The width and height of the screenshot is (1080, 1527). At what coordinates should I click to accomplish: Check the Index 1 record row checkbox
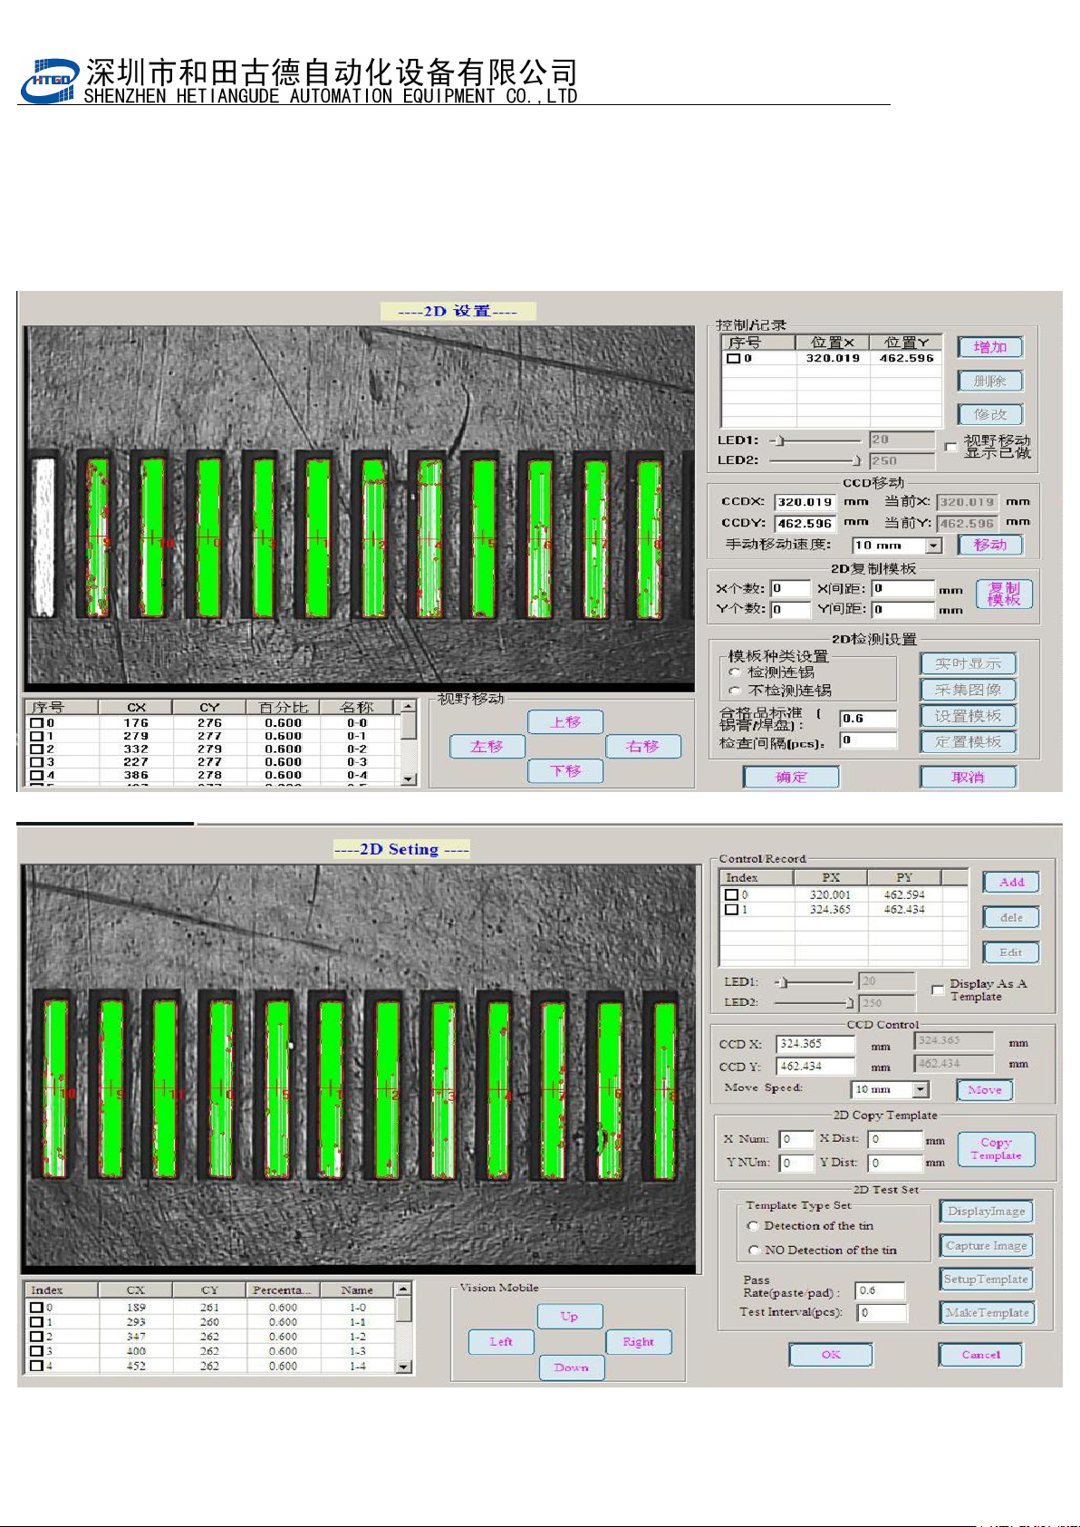731,910
